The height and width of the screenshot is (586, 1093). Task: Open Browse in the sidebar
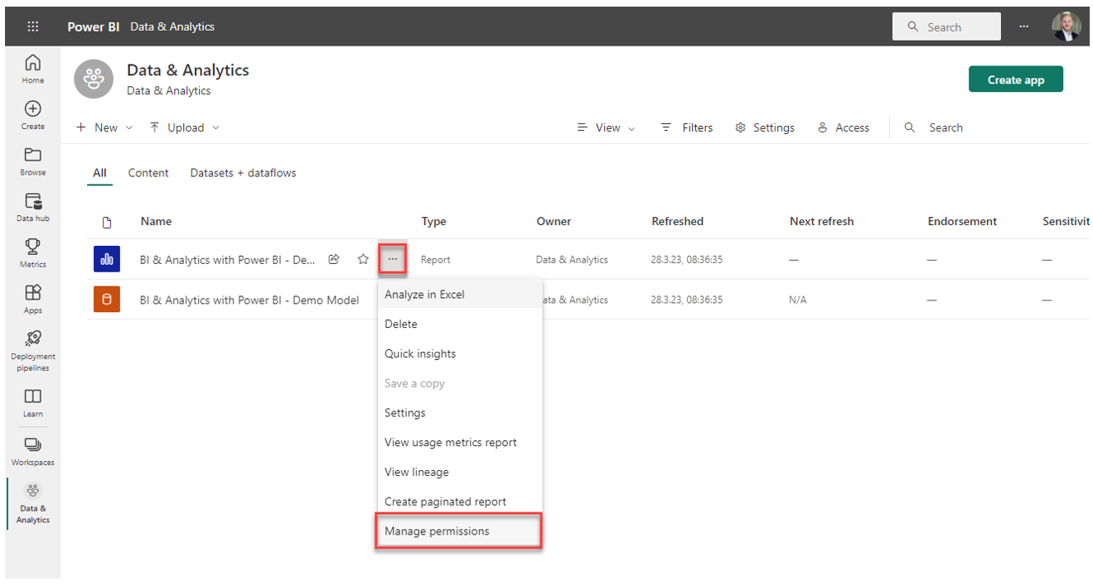click(33, 161)
